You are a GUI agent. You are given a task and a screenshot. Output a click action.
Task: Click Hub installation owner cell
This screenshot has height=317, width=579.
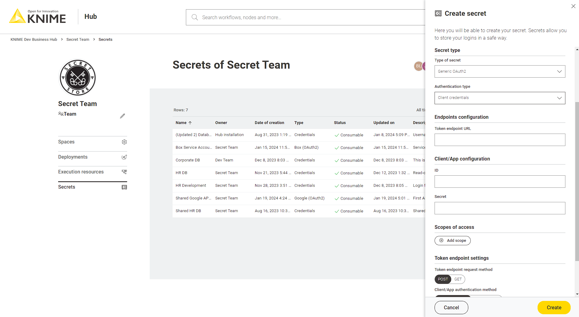(229, 135)
